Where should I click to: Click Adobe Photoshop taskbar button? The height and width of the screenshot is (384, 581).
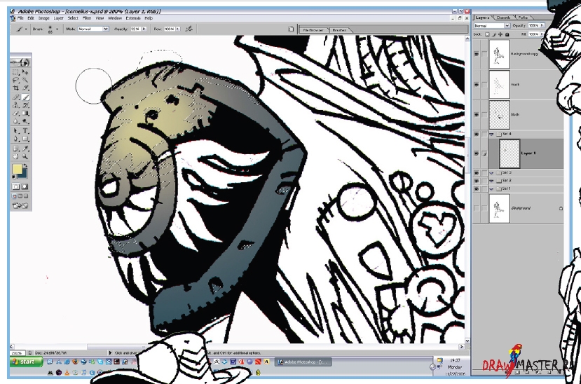tap(303, 362)
